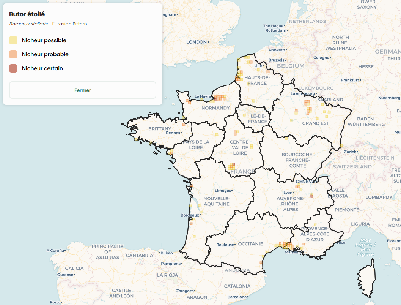The width and height of the screenshot is (401, 305).
Task: Click the orange Nicheur probable swatch
Action: tap(13, 54)
